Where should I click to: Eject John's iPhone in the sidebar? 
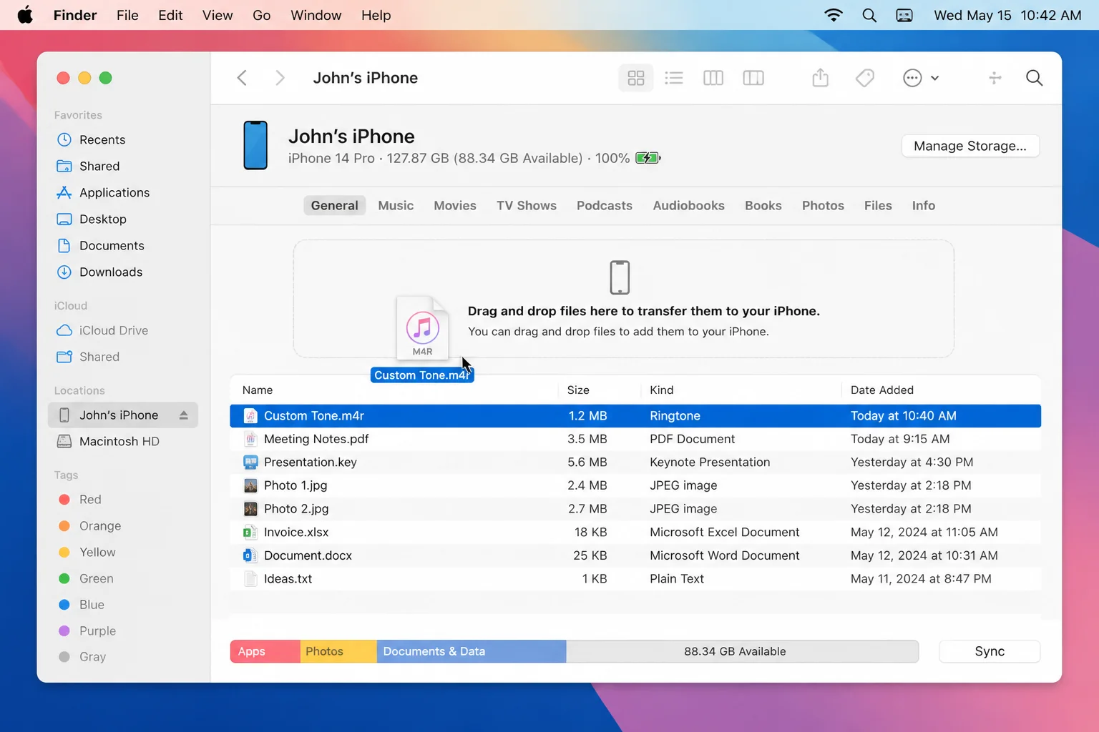[x=184, y=415]
